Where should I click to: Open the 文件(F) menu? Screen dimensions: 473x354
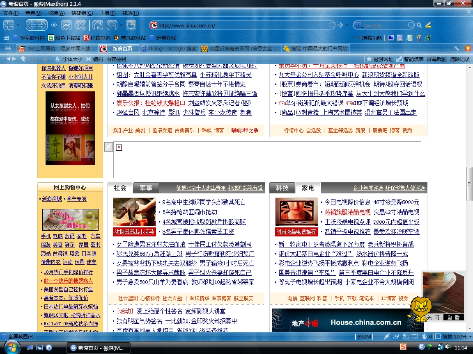[x=11, y=13]
